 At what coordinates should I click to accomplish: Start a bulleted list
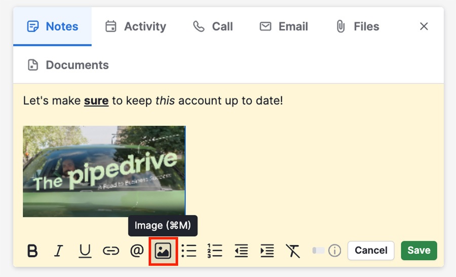[x=189, y=251]
